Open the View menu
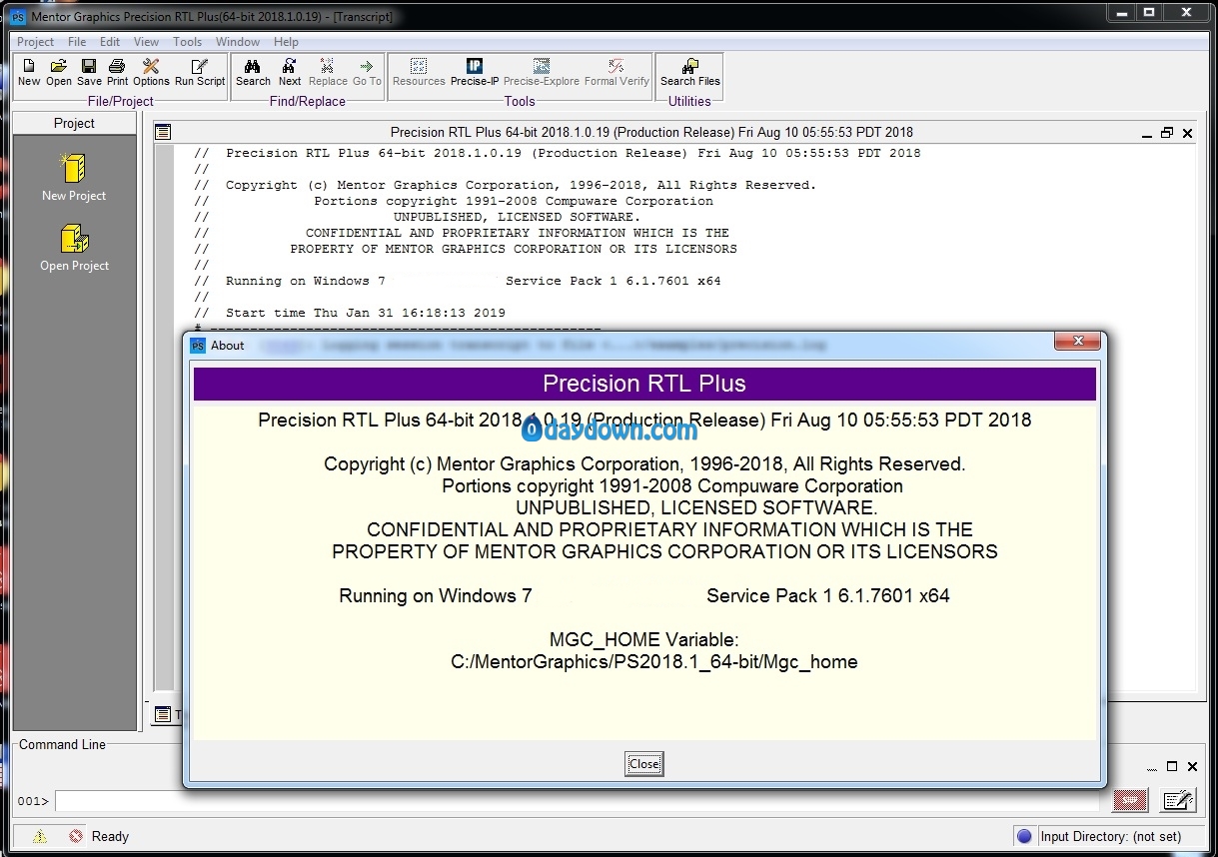 pos(147,42)
